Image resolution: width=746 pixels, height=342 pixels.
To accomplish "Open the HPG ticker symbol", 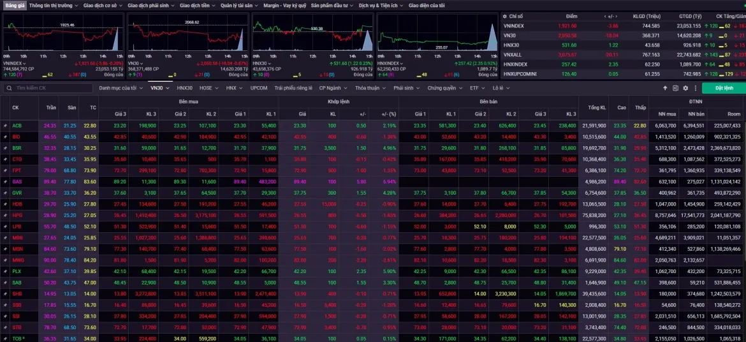I will pos(17,215).
